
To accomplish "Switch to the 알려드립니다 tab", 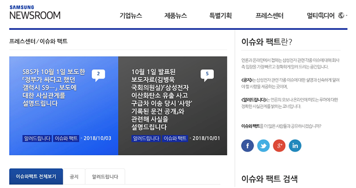I will point(105,176).
